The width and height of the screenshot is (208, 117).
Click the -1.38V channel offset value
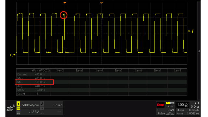coord(34,112)
